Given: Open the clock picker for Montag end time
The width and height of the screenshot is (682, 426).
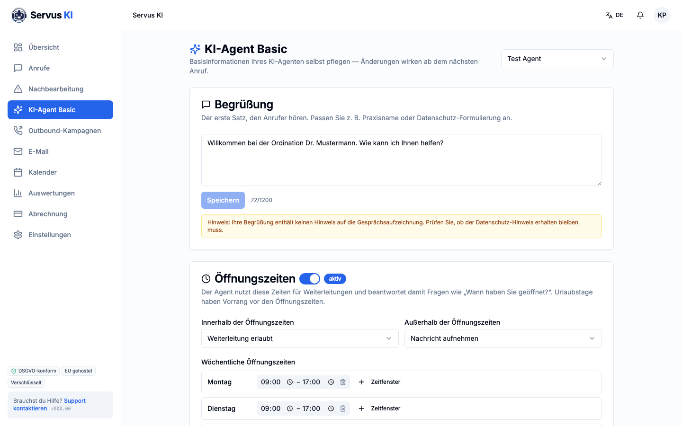Looking at the screenshot, I should pos(331,382).
